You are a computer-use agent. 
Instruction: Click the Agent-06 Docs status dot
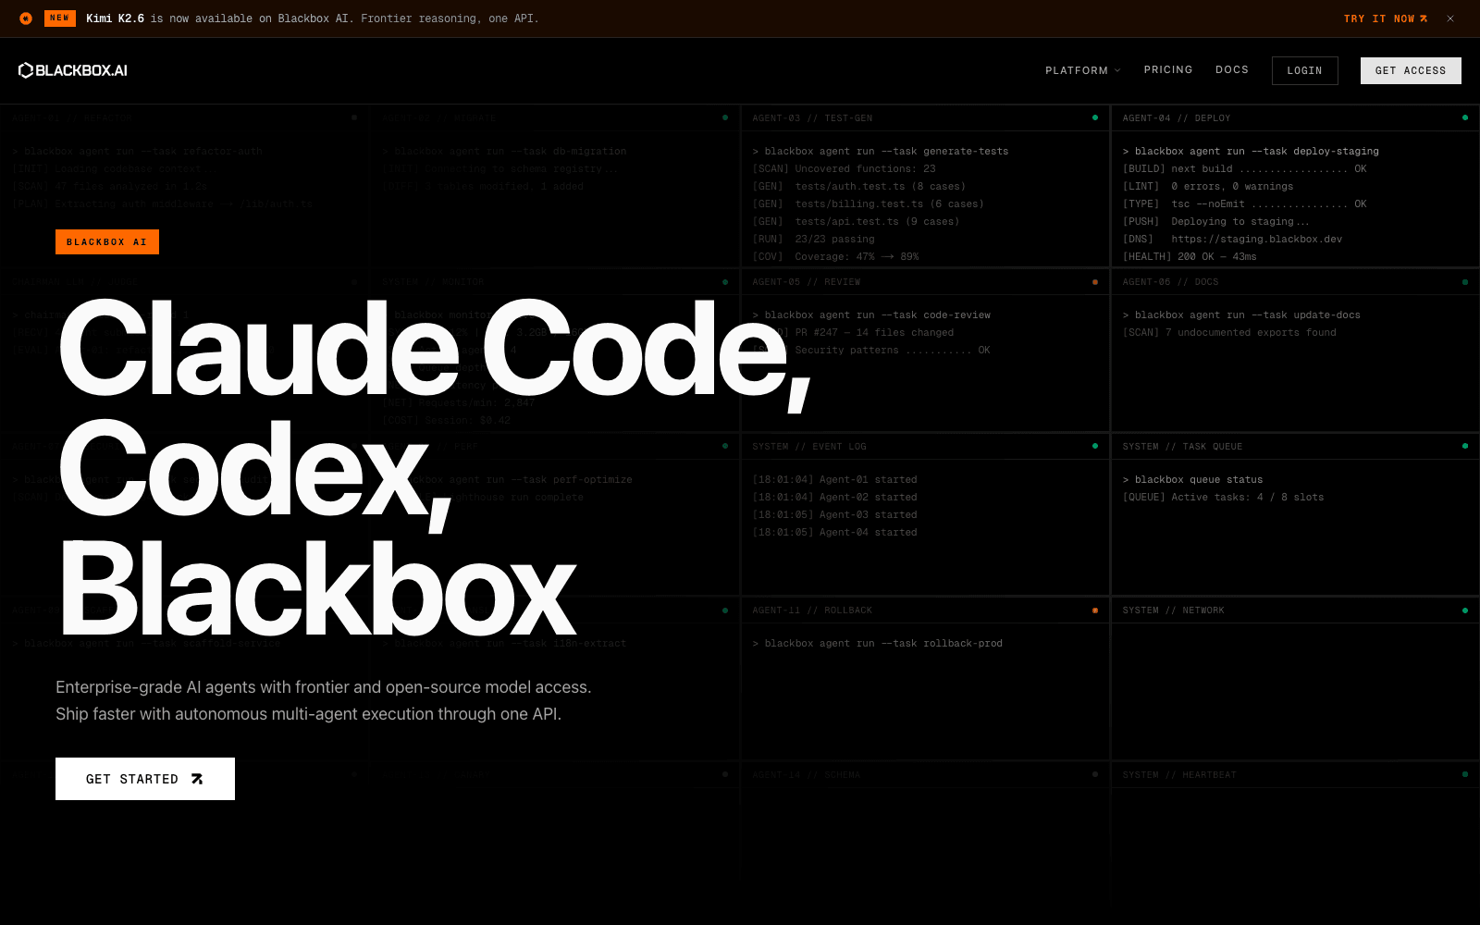pyautogui.click(x=1465, y=282)
